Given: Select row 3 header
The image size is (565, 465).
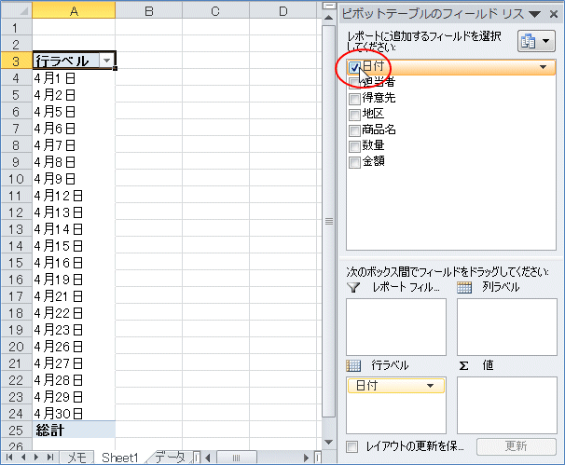Looking at the screenshot, I should point(16,61).
